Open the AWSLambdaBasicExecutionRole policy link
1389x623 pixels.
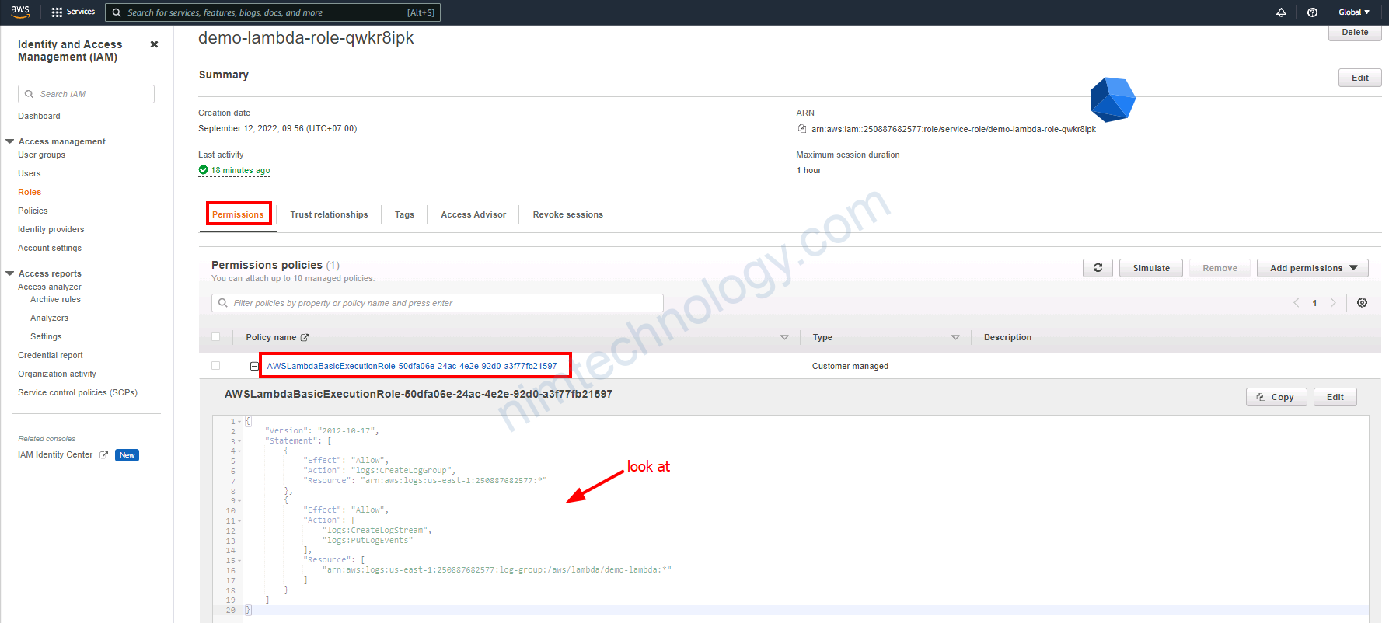pyautogui.click(x=412, y=366)
